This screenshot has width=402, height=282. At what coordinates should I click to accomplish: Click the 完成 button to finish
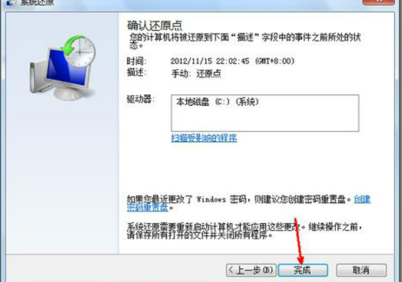click(x=303, y=270)
